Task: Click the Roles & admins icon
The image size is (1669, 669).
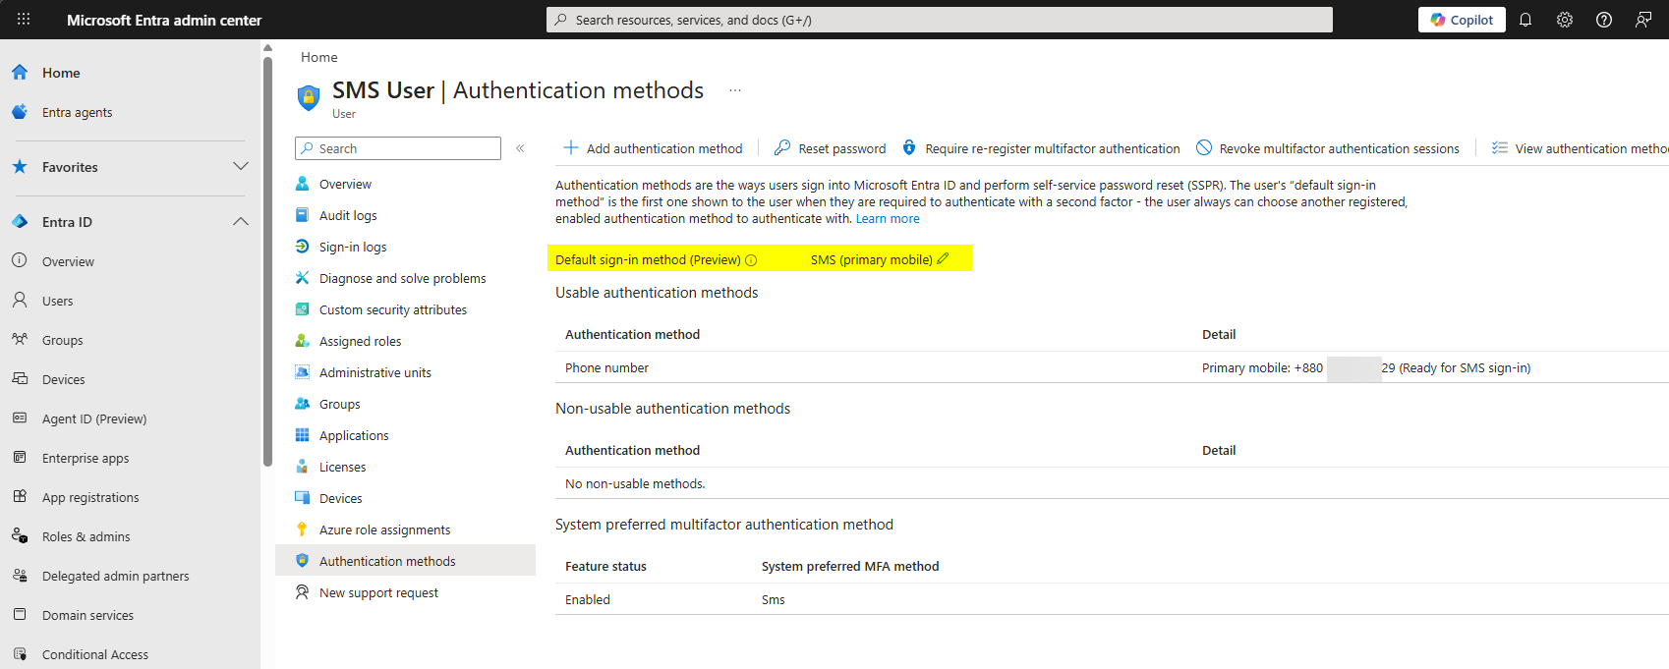Action: [20, 535]
